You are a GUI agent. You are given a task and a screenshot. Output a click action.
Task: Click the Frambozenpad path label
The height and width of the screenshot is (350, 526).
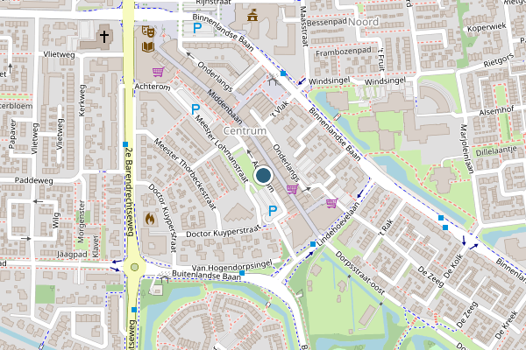point(344,52)
